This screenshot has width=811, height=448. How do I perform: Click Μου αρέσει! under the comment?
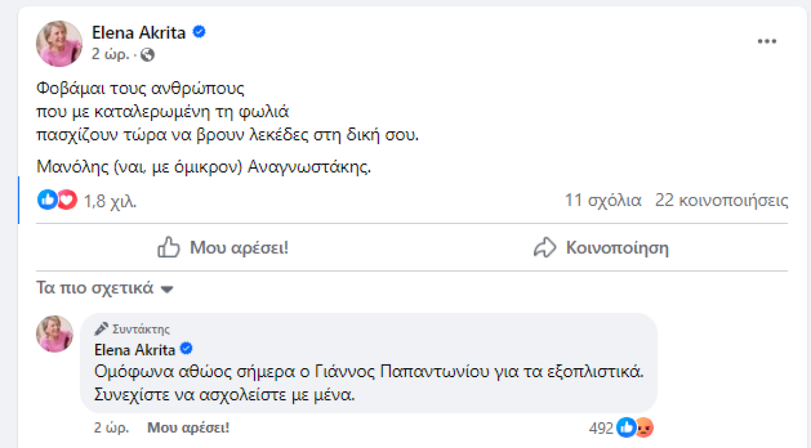point(188,427)
